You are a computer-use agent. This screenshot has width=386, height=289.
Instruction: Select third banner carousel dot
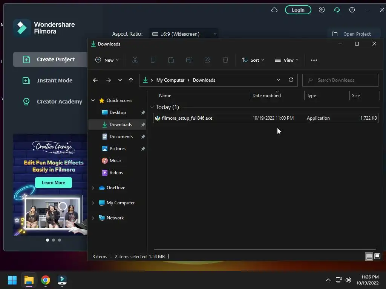[60, 240]
